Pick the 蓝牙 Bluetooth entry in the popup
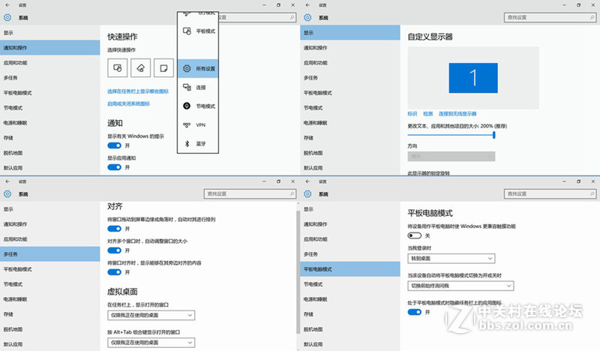The image size is (600, 351). click(x=198, y=143)
